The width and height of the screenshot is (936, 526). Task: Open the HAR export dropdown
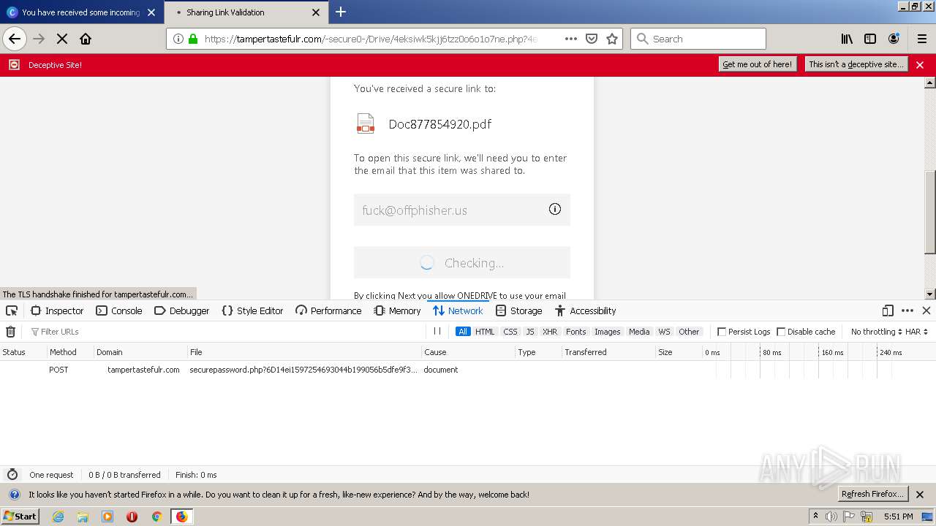[916, 332]
